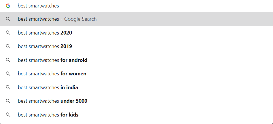
Task: Click magnifier icon beside under 5000 suggestion
Action: pos(8,101)
